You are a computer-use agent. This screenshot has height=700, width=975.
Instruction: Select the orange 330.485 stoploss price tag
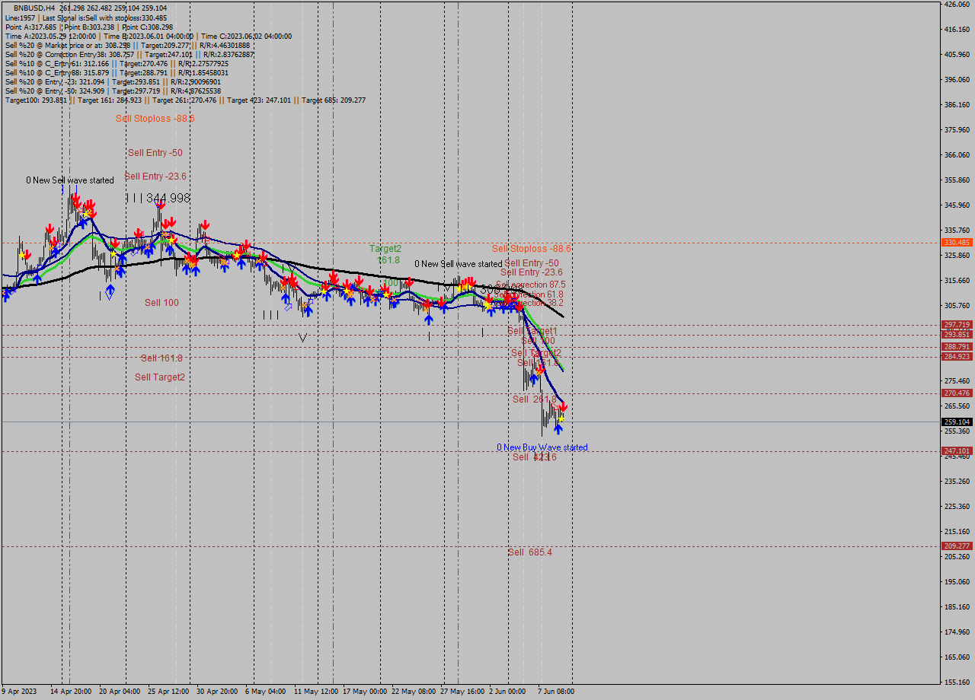[957, 243]
